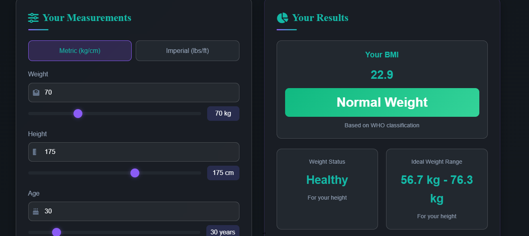The height and width of the screenshot is (236, 529).
Task: Switch to Imperial (lbs/ft) units
Action: click(187, 51)
